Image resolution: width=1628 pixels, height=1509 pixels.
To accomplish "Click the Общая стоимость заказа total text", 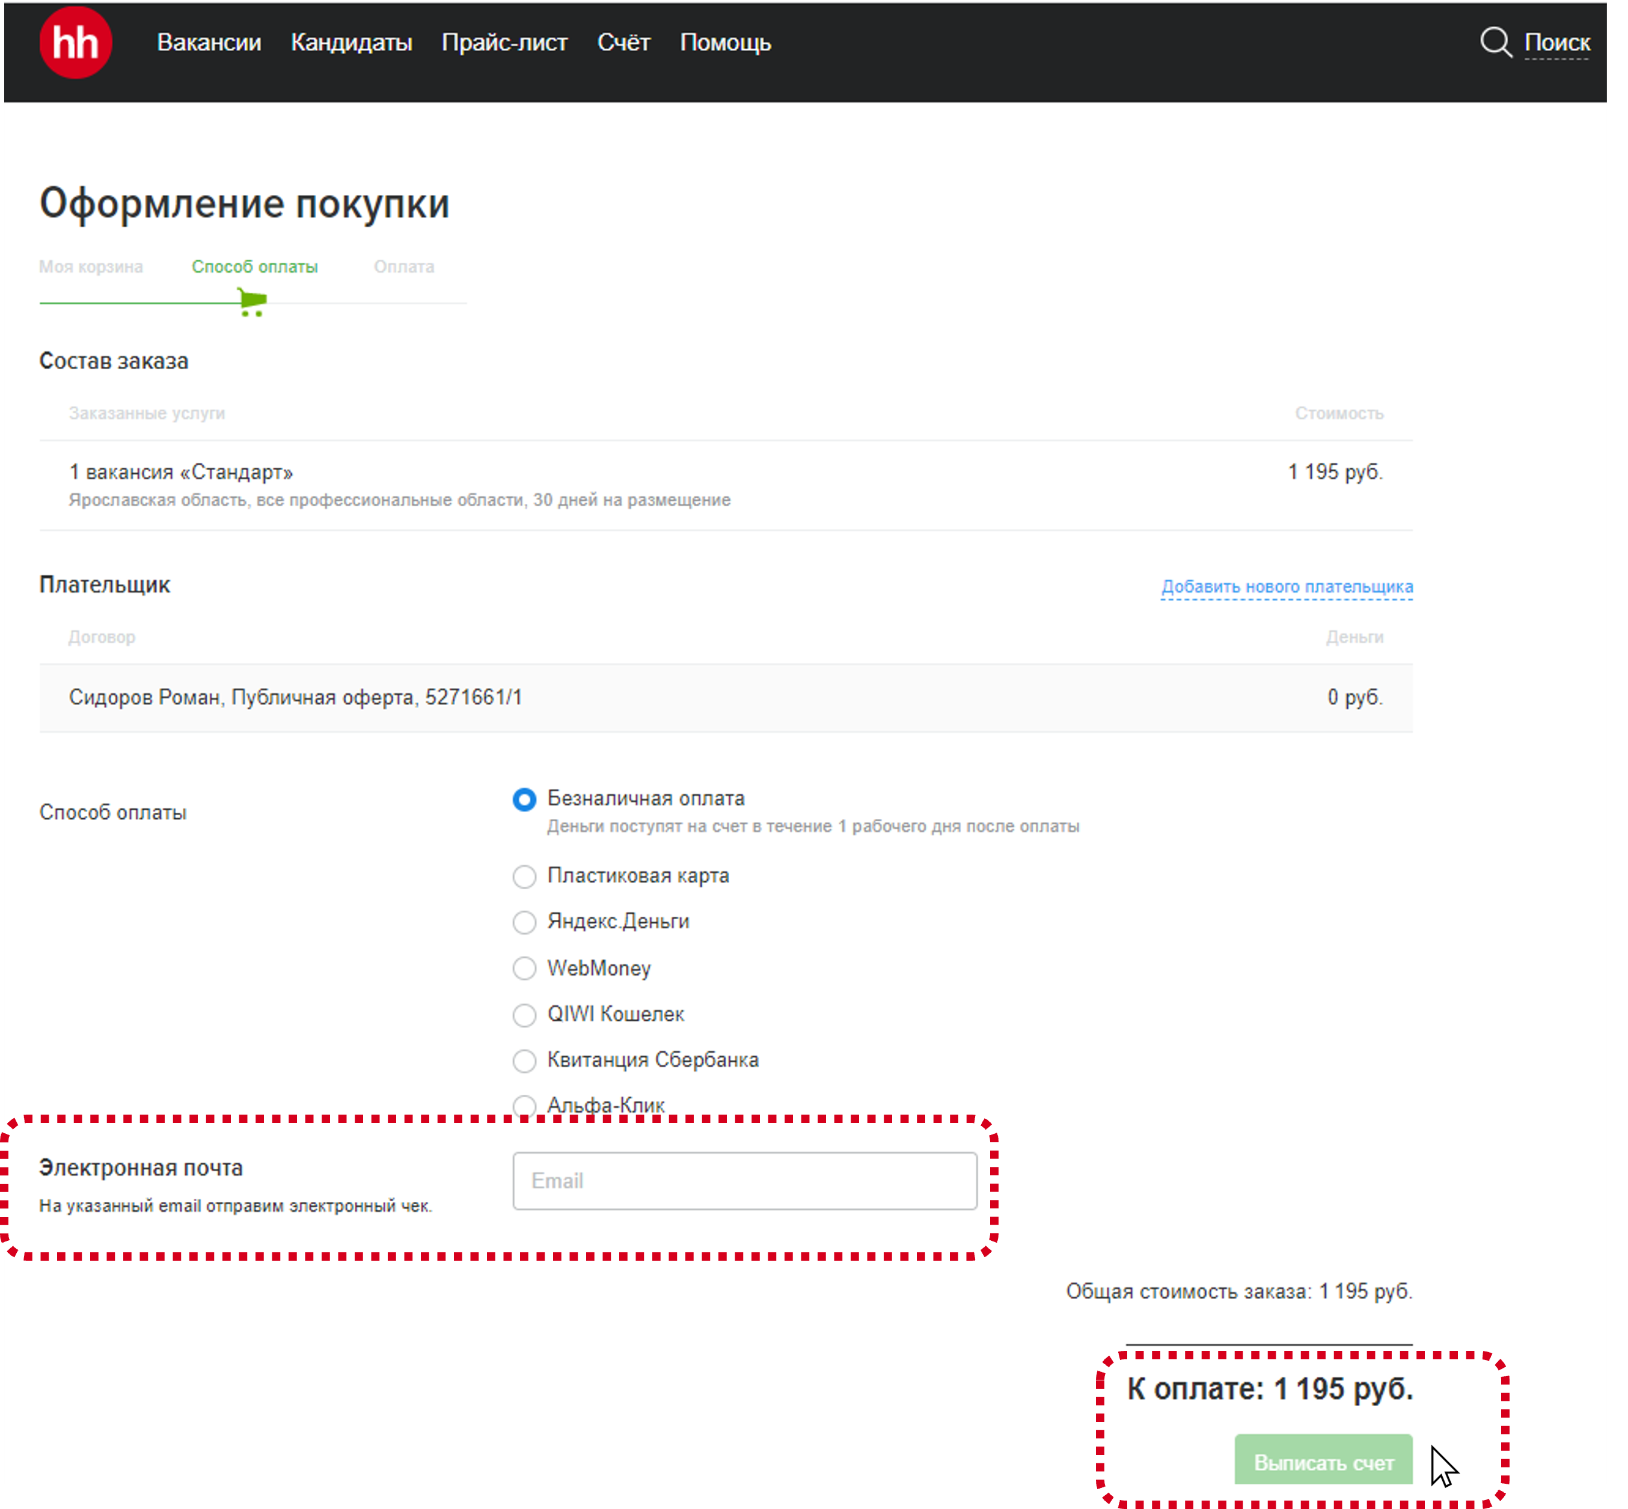I will point(1240,1291).
